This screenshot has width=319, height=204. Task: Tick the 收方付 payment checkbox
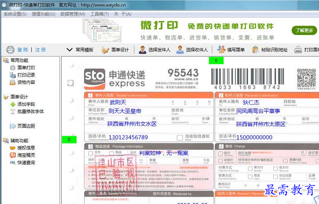point(276,169)
